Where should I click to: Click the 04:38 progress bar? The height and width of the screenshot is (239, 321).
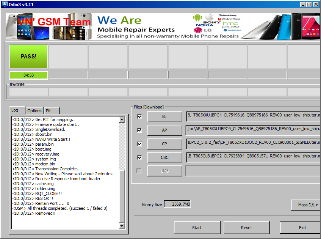click(x=28, y=75)
